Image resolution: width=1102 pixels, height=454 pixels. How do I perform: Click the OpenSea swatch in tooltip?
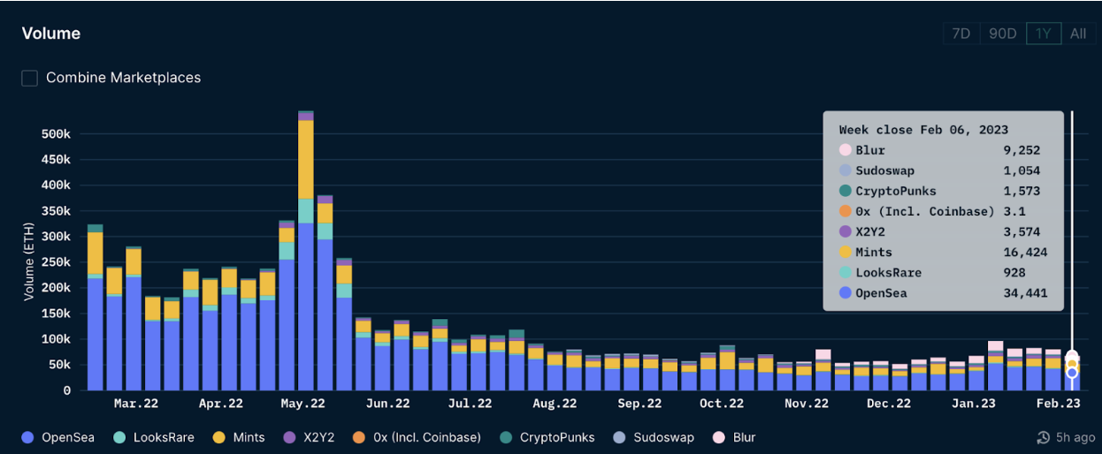(846, 293)
